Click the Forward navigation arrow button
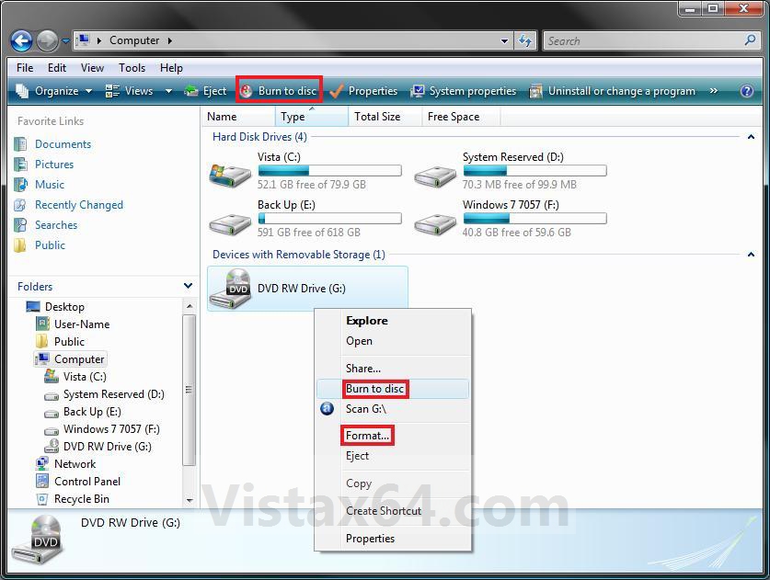 [x=48, y=40]
